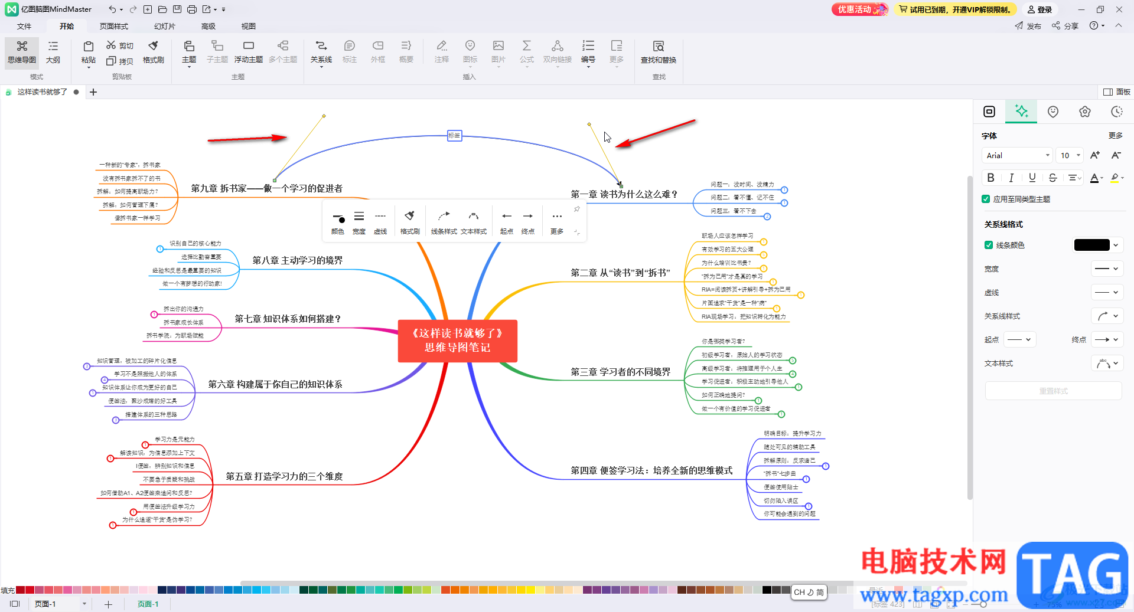Open the 文本样式 text style dropdown

(x=1106, y=363)
